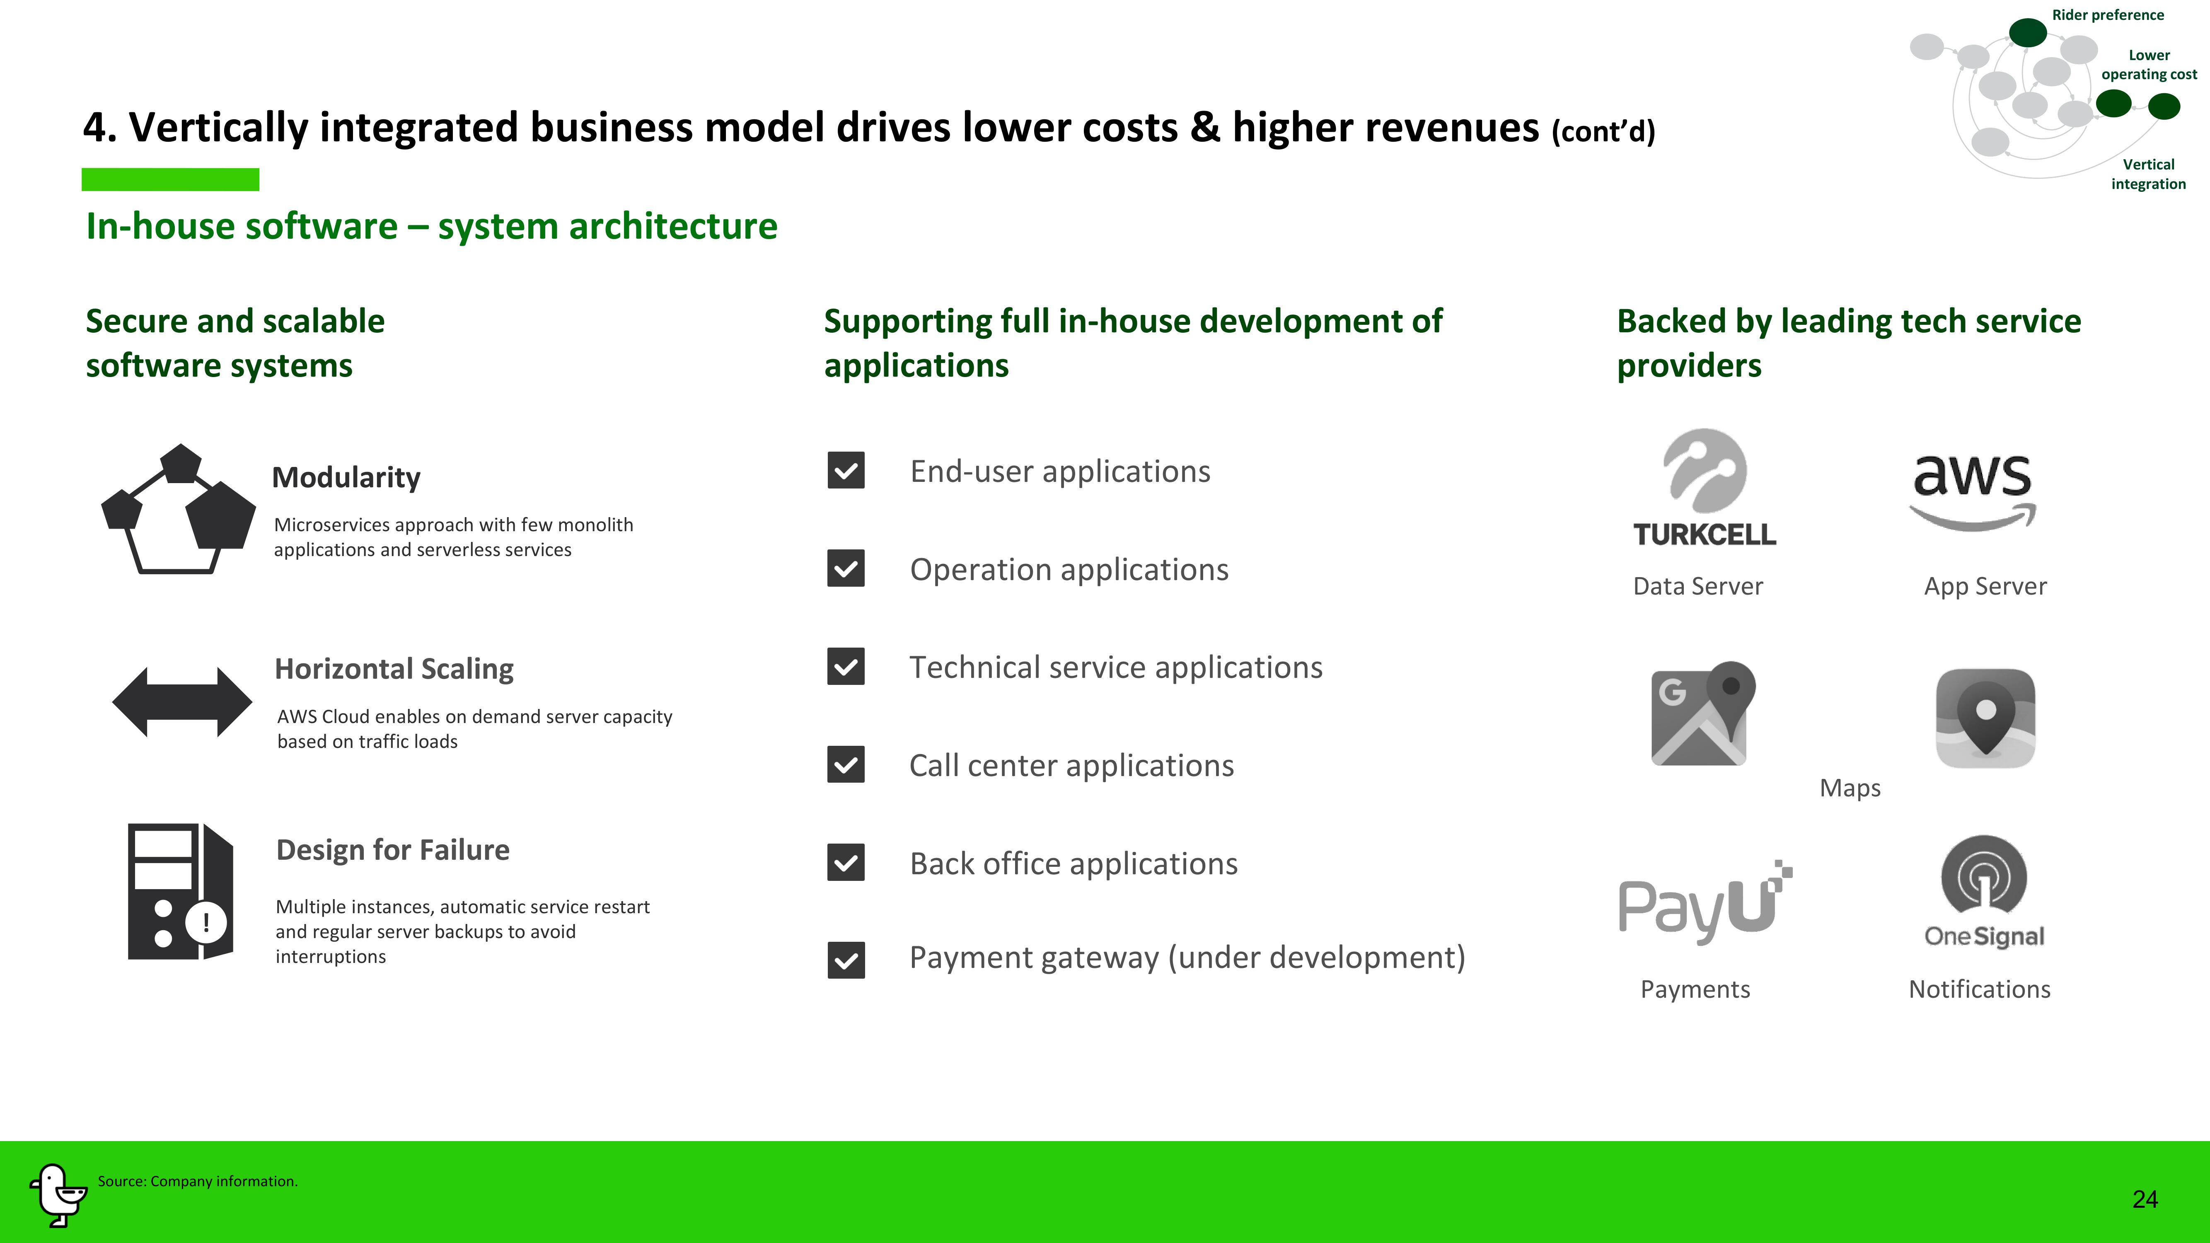Click the Horizontal Scaling double arrow icon

click(182, 702)
